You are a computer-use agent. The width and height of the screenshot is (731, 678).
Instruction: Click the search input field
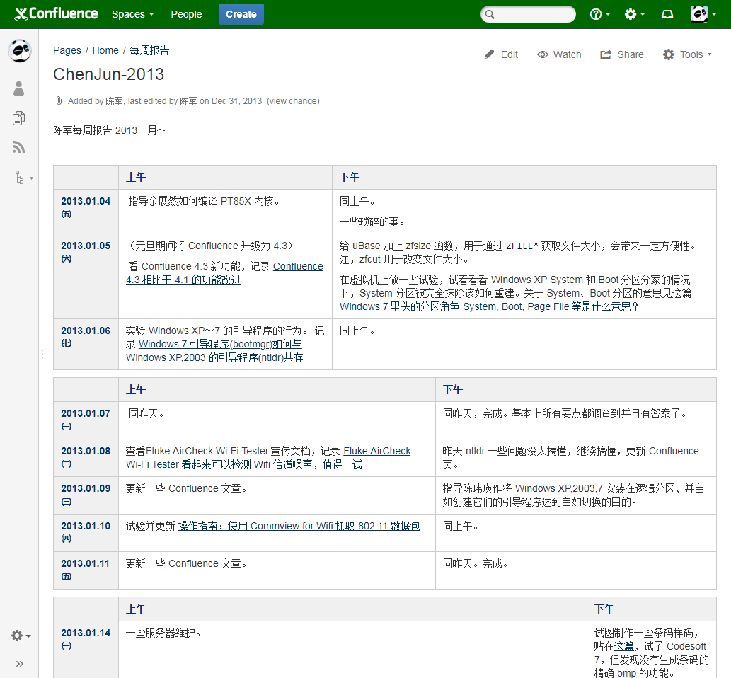(x=528, y=14)
